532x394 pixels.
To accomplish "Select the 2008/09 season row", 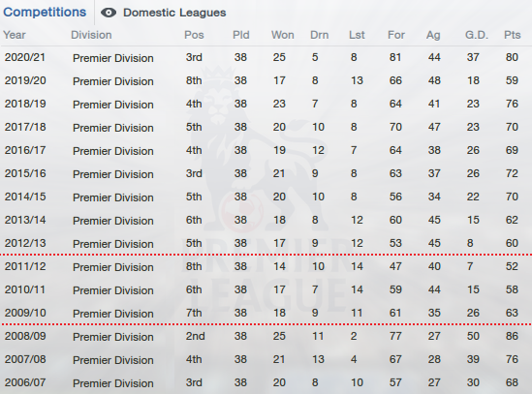I will [266, 336].
